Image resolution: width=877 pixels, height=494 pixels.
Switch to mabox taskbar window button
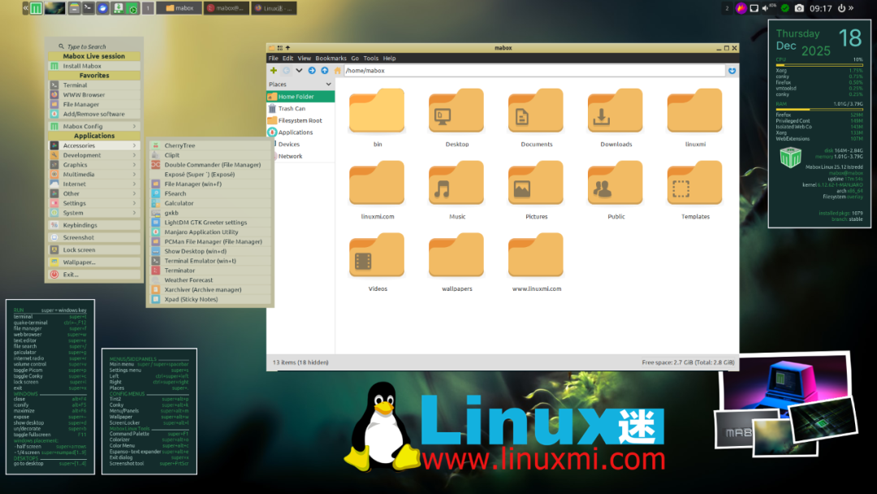pyautogui.click(x=179, y=8)
